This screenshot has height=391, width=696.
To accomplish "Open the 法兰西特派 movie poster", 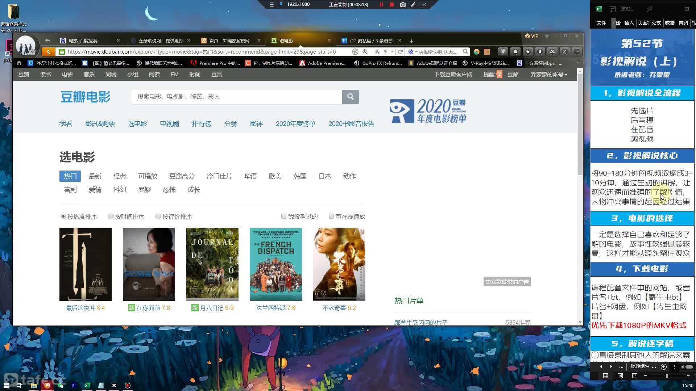I will 275,264.
